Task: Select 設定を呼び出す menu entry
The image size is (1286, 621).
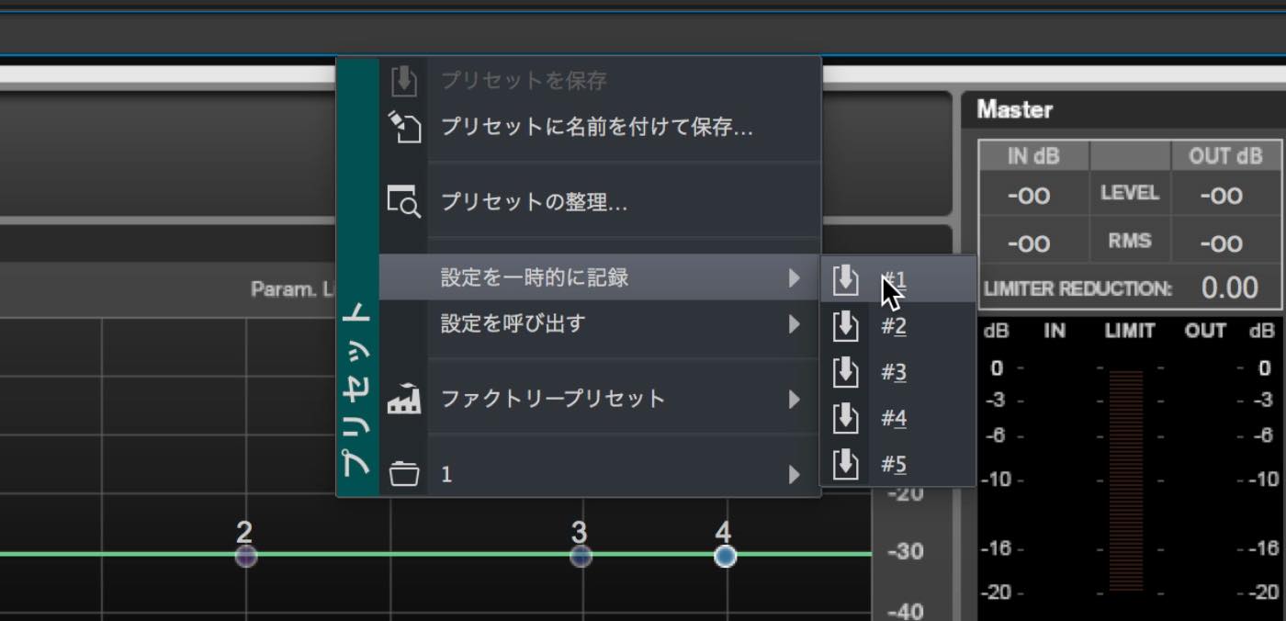Action: point(600,323)
